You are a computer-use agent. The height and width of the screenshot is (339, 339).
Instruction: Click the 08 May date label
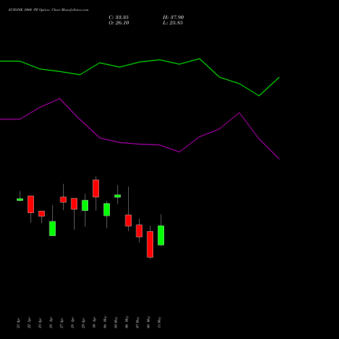click(x=148, y=322)
